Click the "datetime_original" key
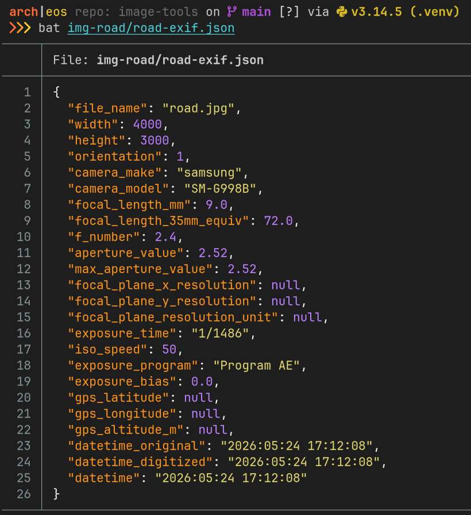471x515 pixels. [x=136, y=446]
